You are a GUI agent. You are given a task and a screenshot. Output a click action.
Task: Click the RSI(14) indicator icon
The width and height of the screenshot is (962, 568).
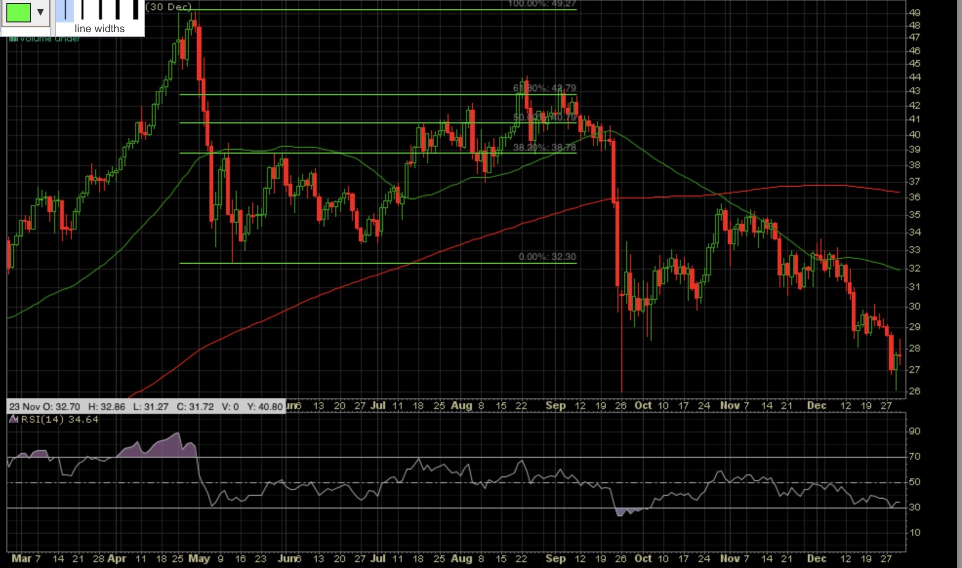pos(14,419)
